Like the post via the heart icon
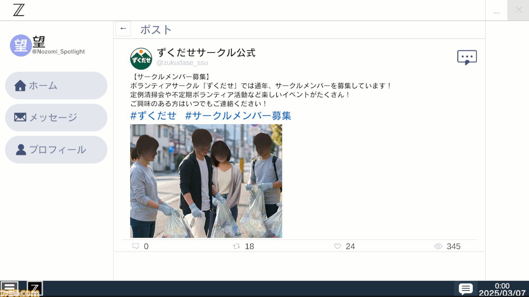 (337, 246)
